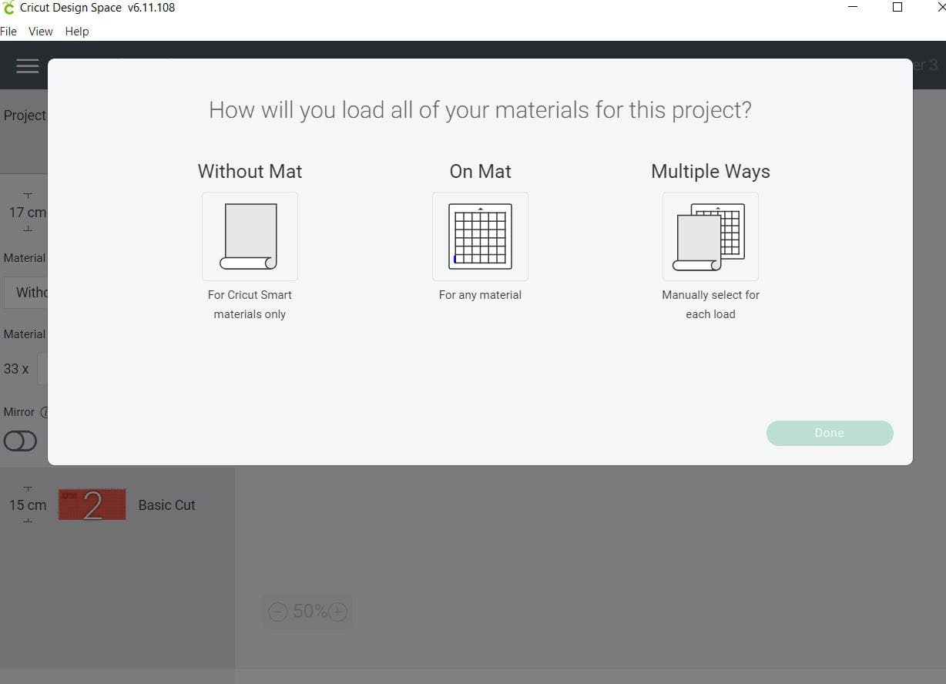Click 'For Cricut Smart materials only' text
Viewport: 946px width, 684px height.
point(250,304)
